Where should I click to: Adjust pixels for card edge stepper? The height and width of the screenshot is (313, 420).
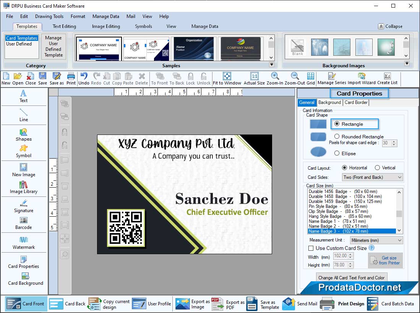[x=394, y=143]
